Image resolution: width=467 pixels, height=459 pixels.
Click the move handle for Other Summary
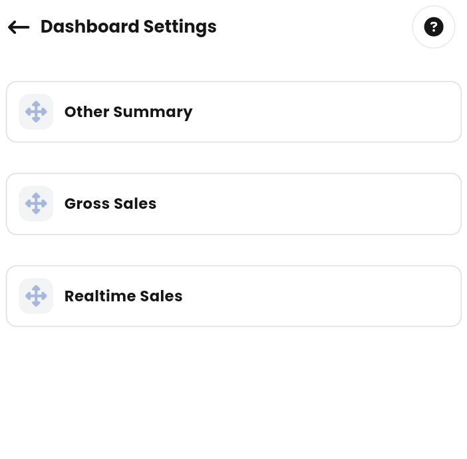36,112
